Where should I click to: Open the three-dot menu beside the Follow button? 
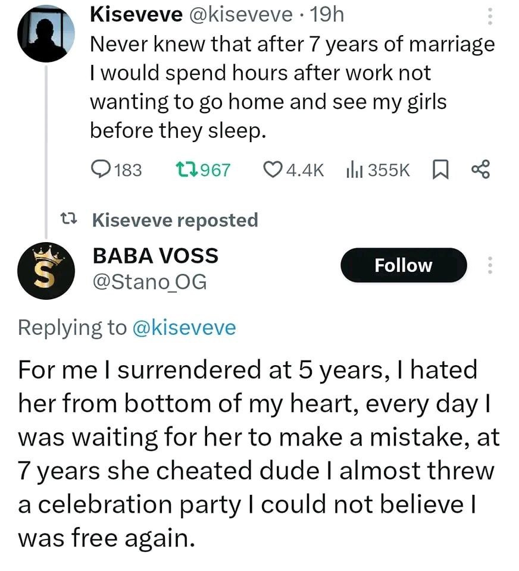tap(490, 265)
